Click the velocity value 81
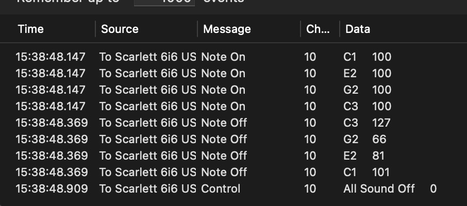The image size is (467, 206). tap(378, 156)
